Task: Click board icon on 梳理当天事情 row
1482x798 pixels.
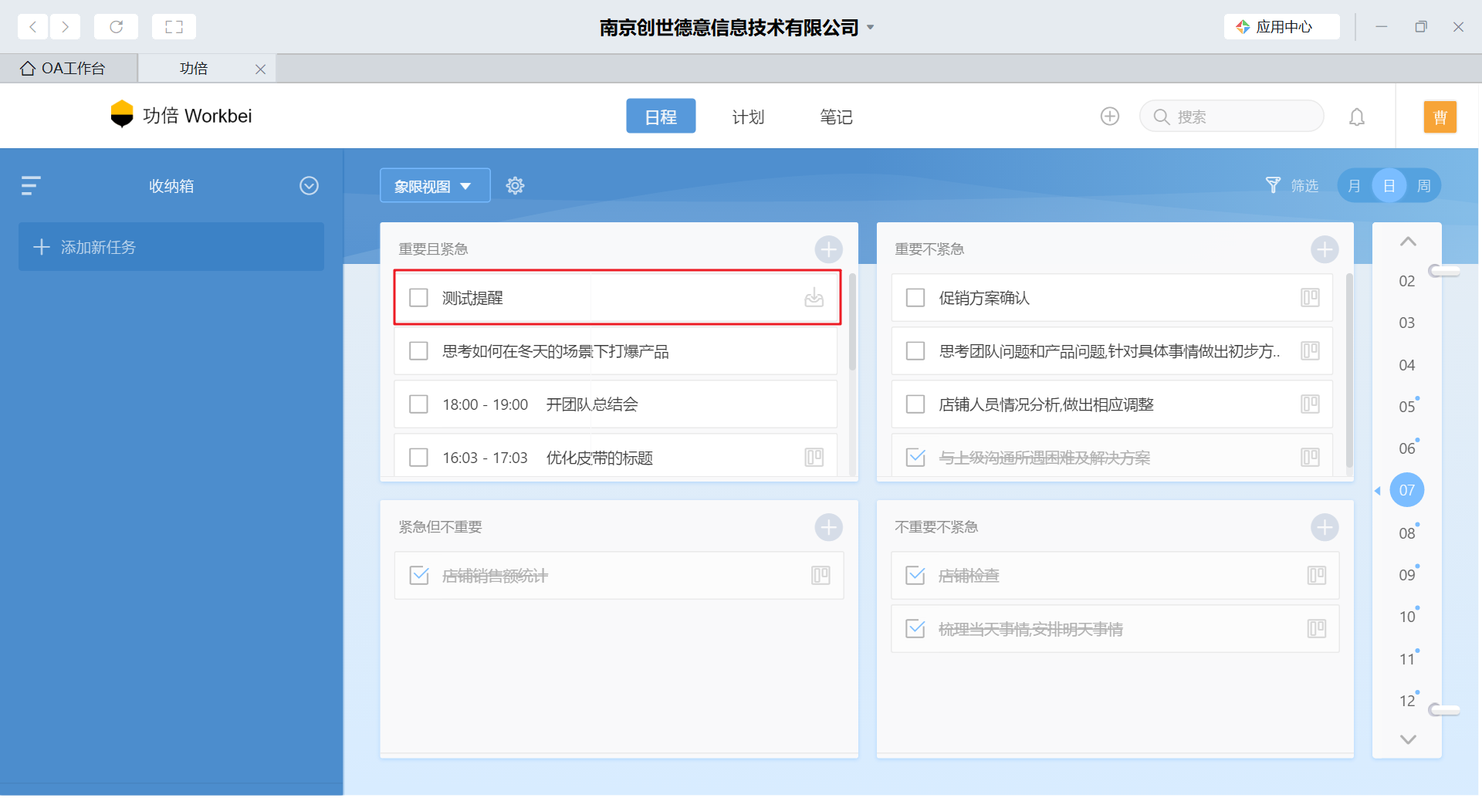Action: (x=1317, y=629)
